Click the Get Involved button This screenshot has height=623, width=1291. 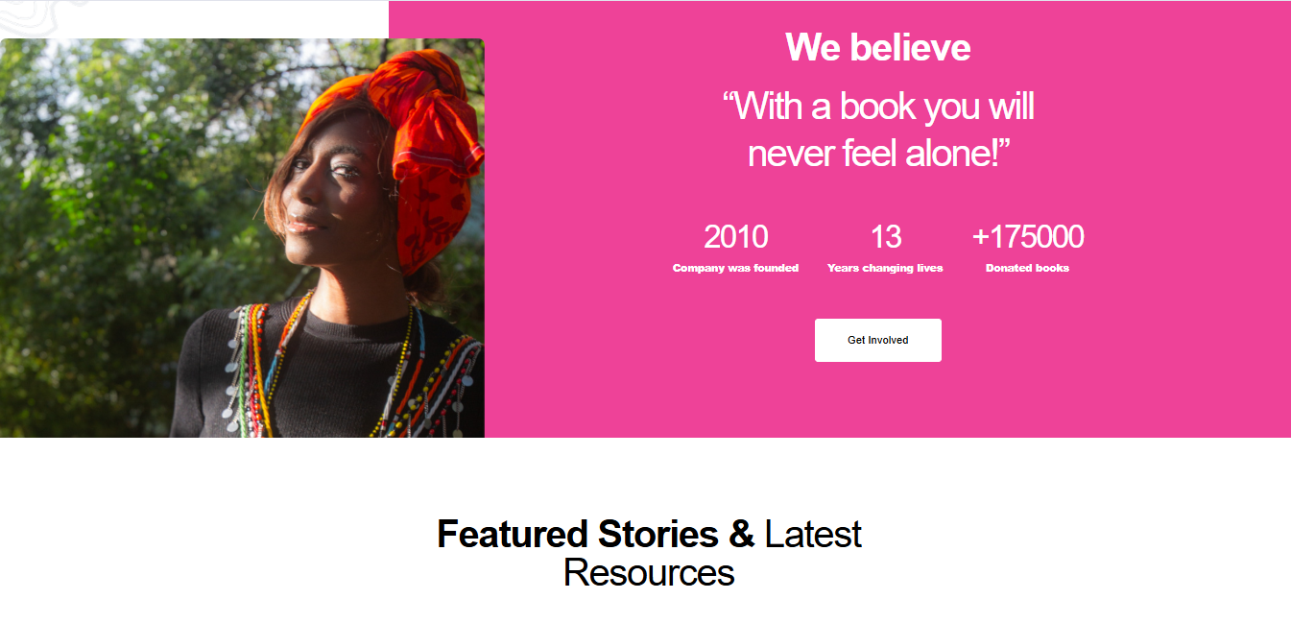point(877,340)
